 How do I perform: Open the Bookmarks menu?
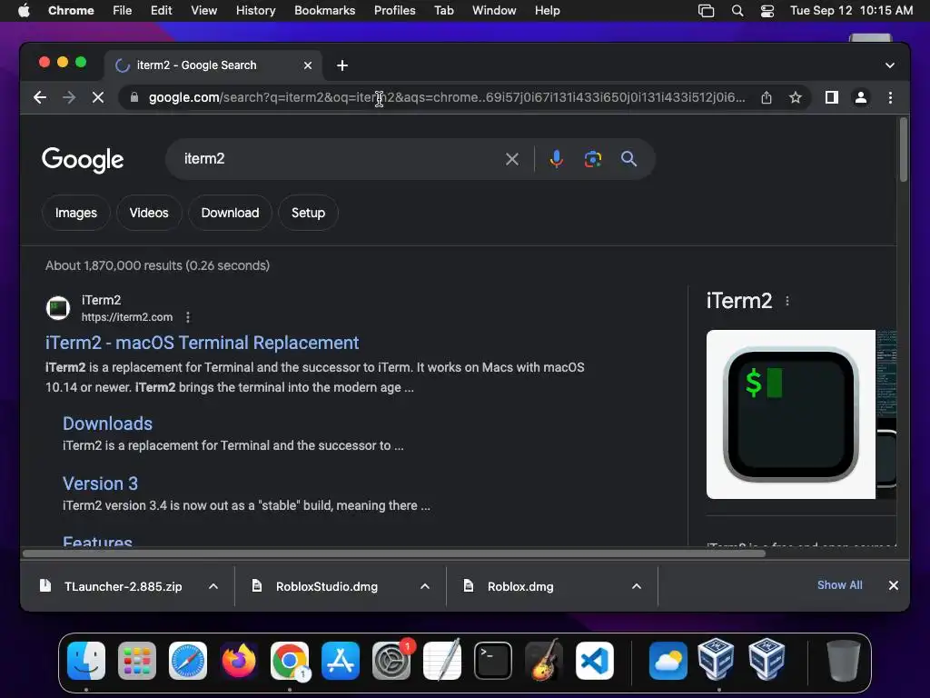click(325, 11)
